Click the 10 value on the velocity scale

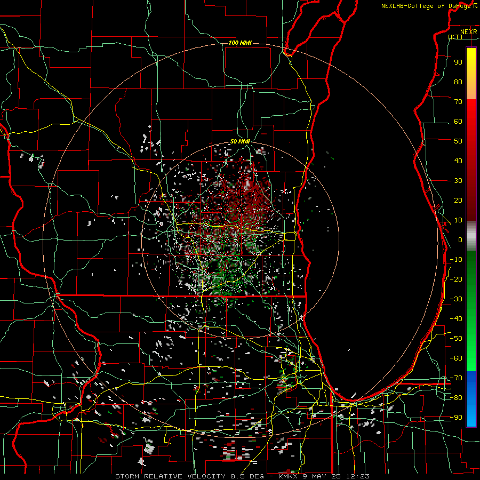[458, 220]
